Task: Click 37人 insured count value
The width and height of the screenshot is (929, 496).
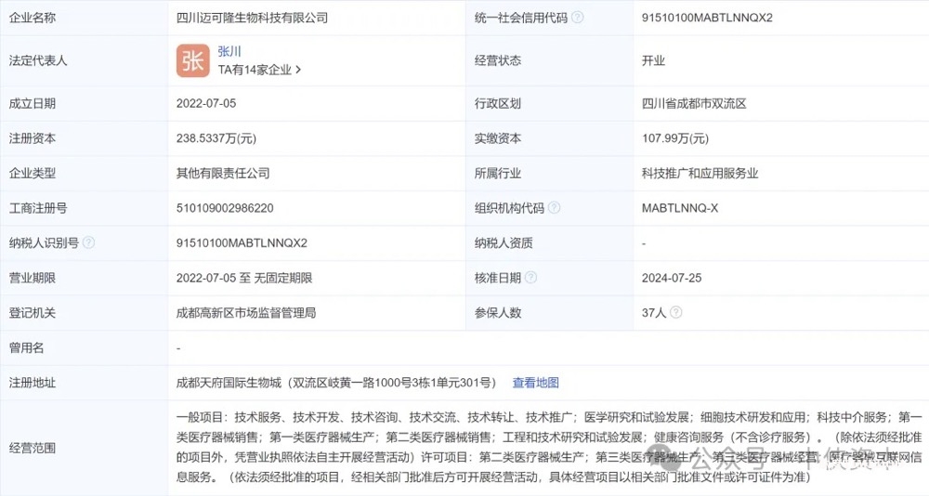Action: click(x=654, y=313)
